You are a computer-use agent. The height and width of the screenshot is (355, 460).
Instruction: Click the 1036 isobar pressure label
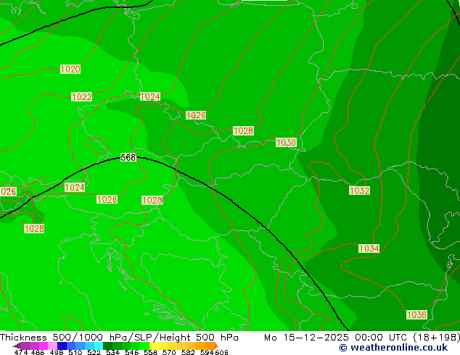417,315
